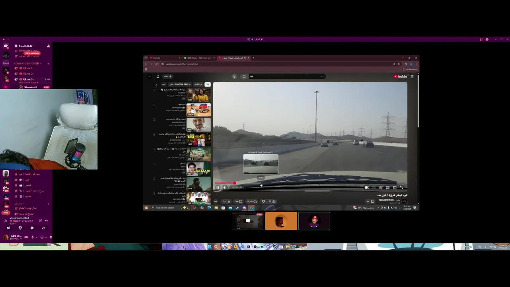
Task: Click the Discord back navigation arrow
Action: tap(4, 39)
